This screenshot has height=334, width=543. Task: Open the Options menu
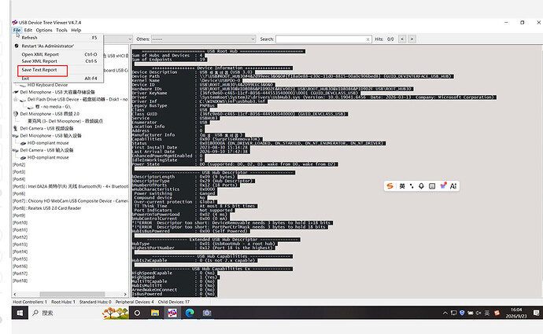pos(44,30)
